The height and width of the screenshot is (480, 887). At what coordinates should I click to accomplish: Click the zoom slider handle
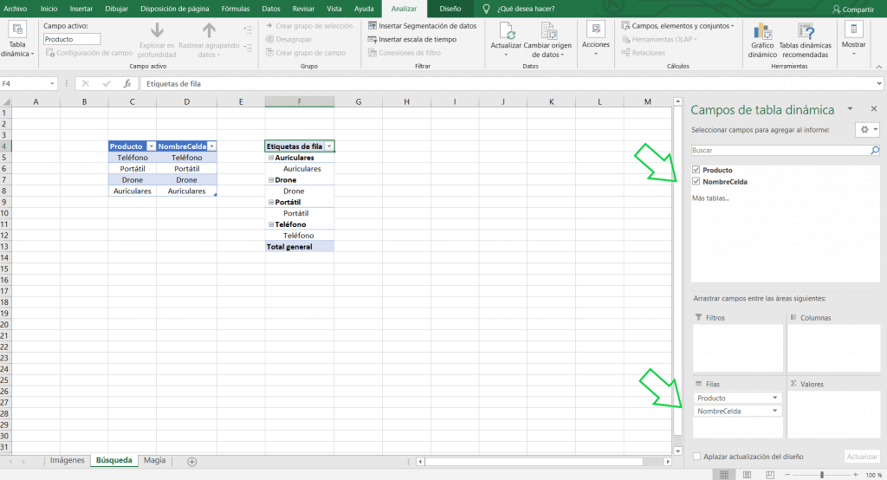822,474
